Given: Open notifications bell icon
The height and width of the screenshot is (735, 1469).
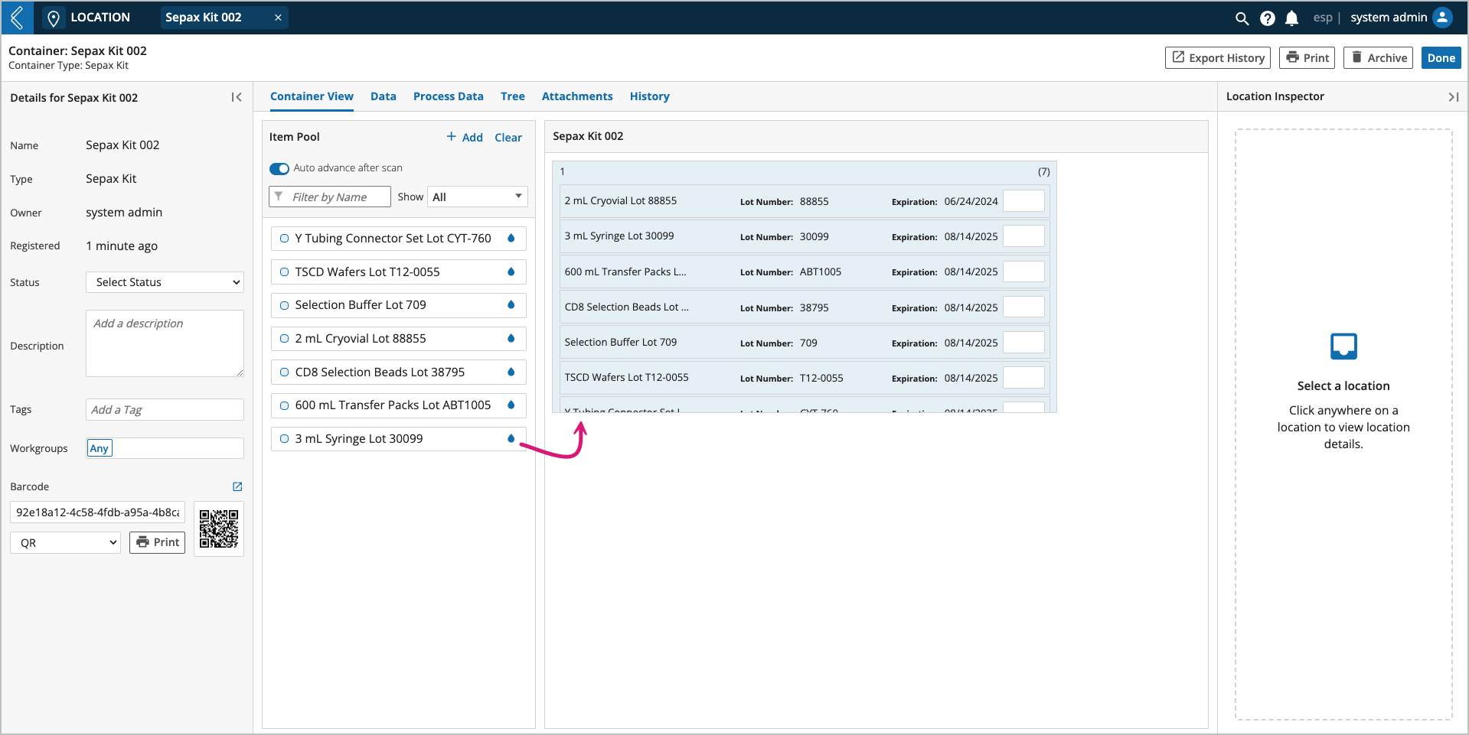Looking at the screenshot, I should 1291,18.
